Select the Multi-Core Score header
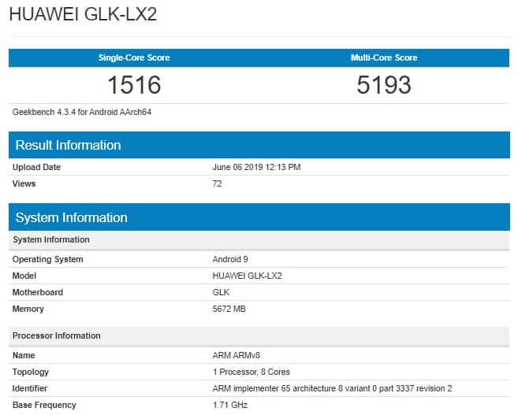The image size is (518, 415). (384, 57)
